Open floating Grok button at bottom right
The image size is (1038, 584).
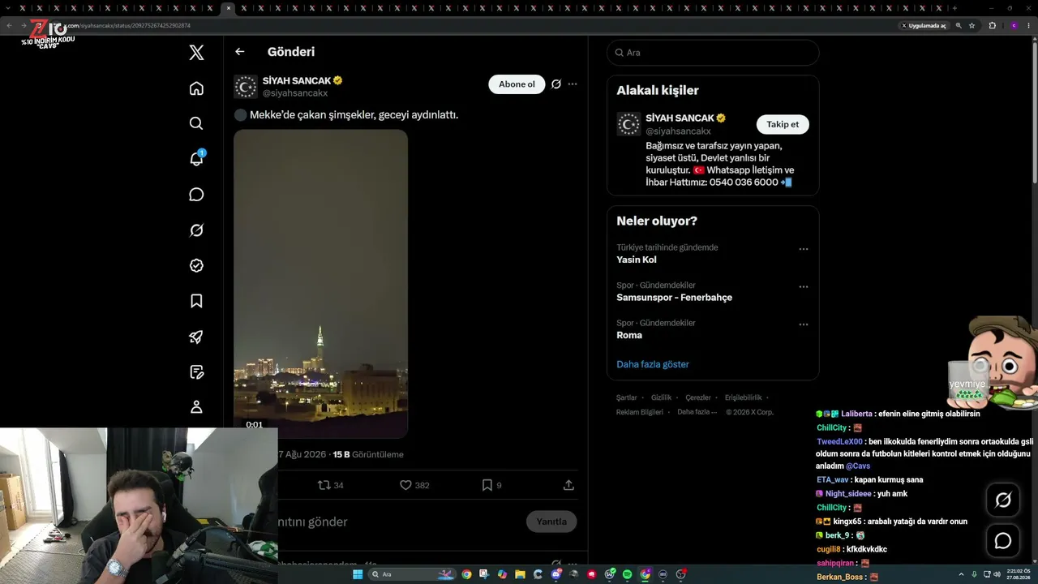tap(1003, 500)
